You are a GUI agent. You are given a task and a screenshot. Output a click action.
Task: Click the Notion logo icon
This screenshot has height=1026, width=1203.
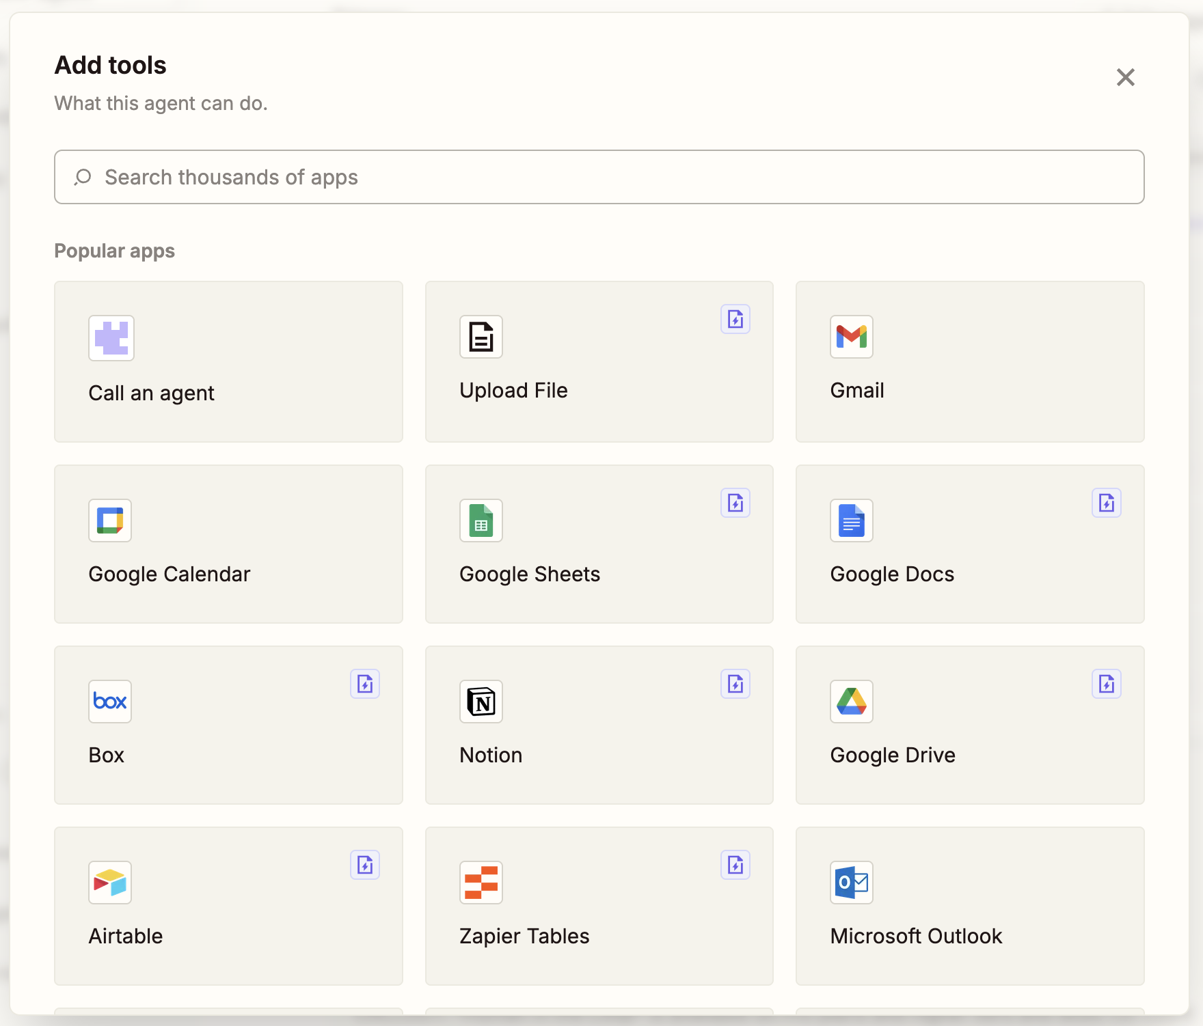pos(481,702)
